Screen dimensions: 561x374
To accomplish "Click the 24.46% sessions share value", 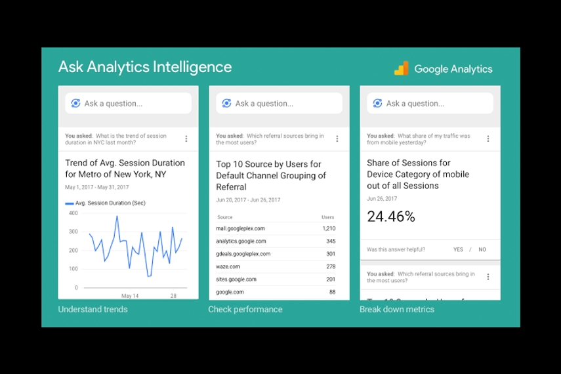I will [391, 217].
